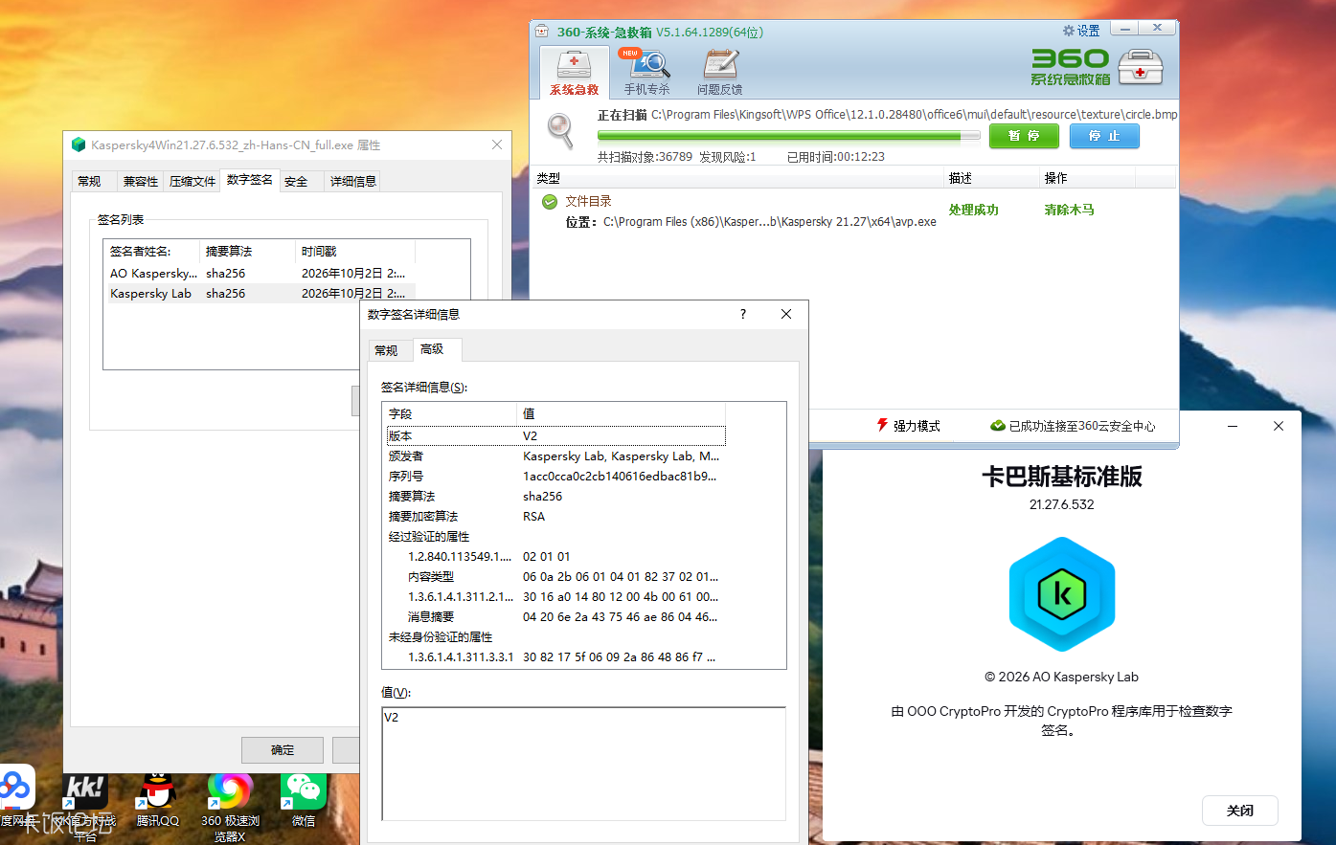The width and height of the screenshot is (1336, 845).
Task: Open the 微信 desktop shortcut
Action: (x=304, y=800)
